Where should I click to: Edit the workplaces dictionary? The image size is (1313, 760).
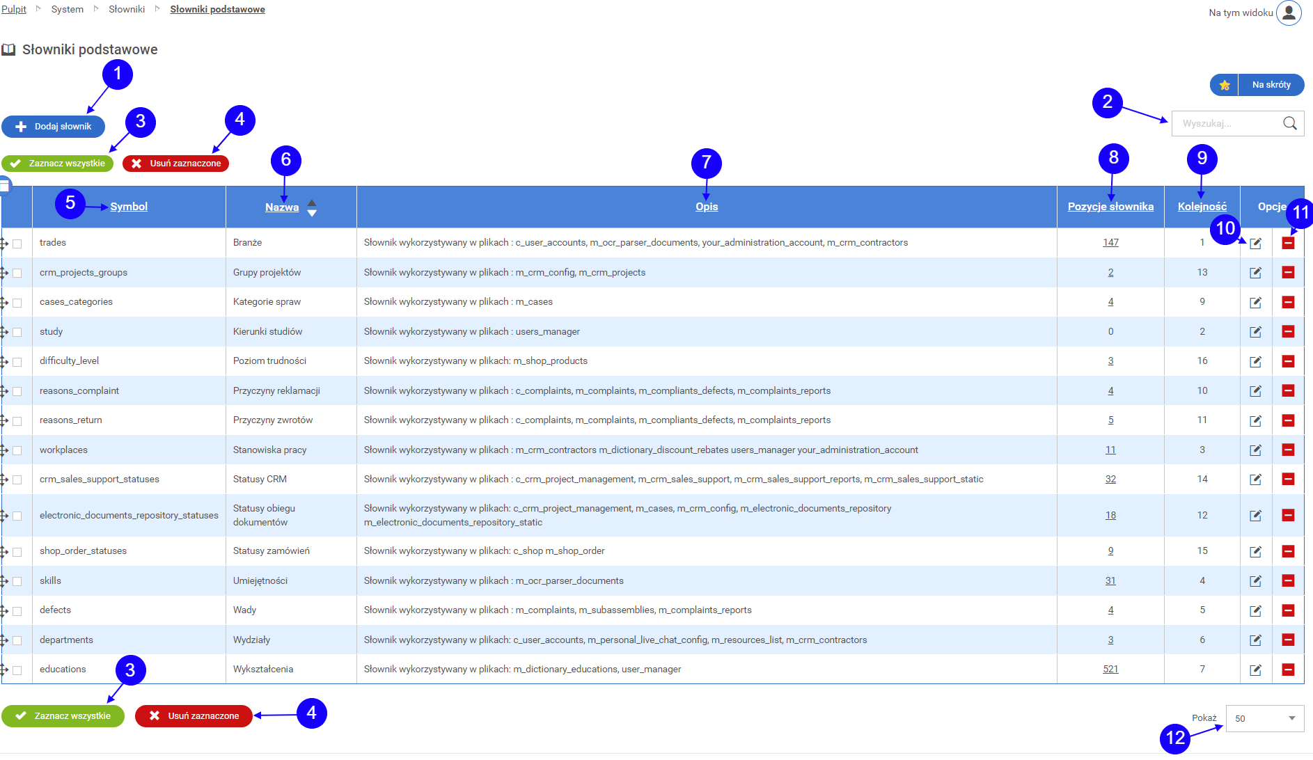pyautogui.click(x=1255, y=450)
